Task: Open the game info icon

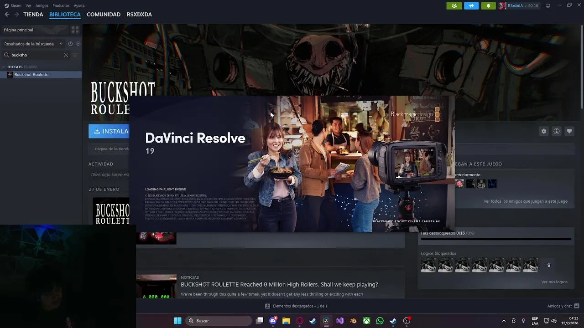Action: pos(556,131)
